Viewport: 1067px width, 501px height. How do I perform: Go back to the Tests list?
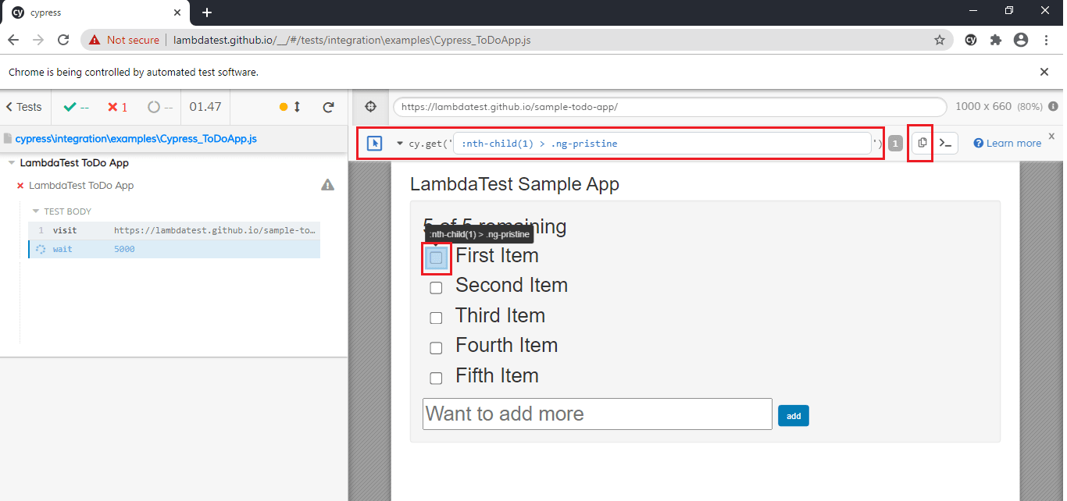click(24, 107)
